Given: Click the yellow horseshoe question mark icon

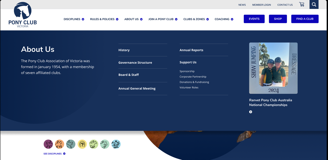Looking at the screenshot, I should [x=82, y=144].
